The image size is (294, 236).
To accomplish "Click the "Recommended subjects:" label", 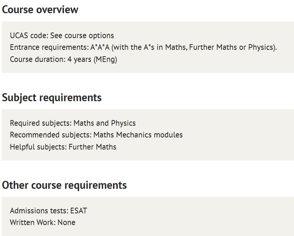I will click(x=51, y=135).
